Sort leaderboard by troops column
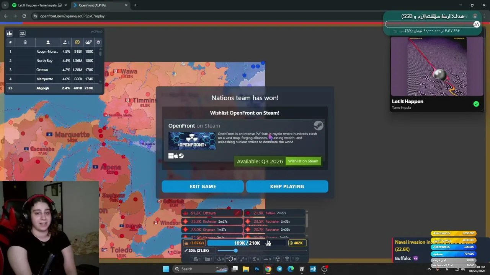 88,42
